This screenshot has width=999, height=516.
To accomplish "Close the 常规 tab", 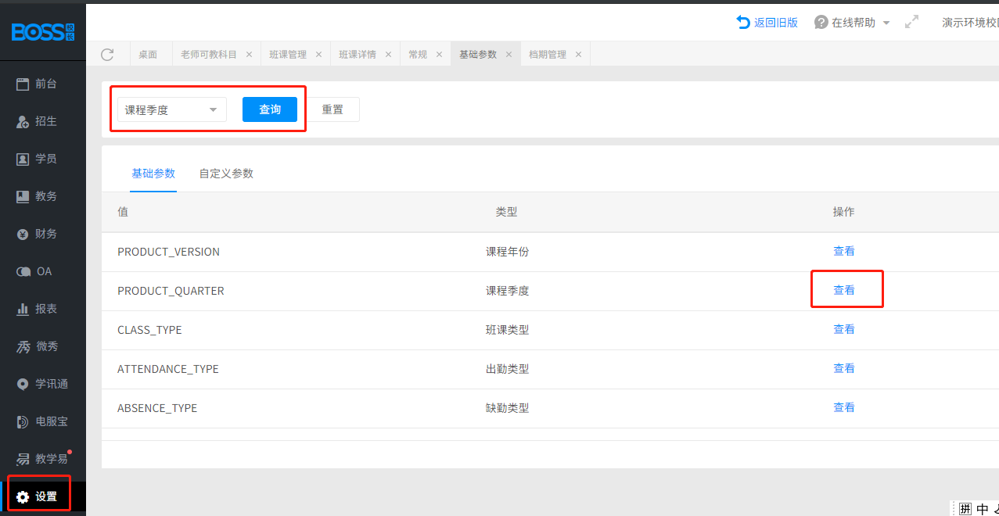I will click(439, 55).
